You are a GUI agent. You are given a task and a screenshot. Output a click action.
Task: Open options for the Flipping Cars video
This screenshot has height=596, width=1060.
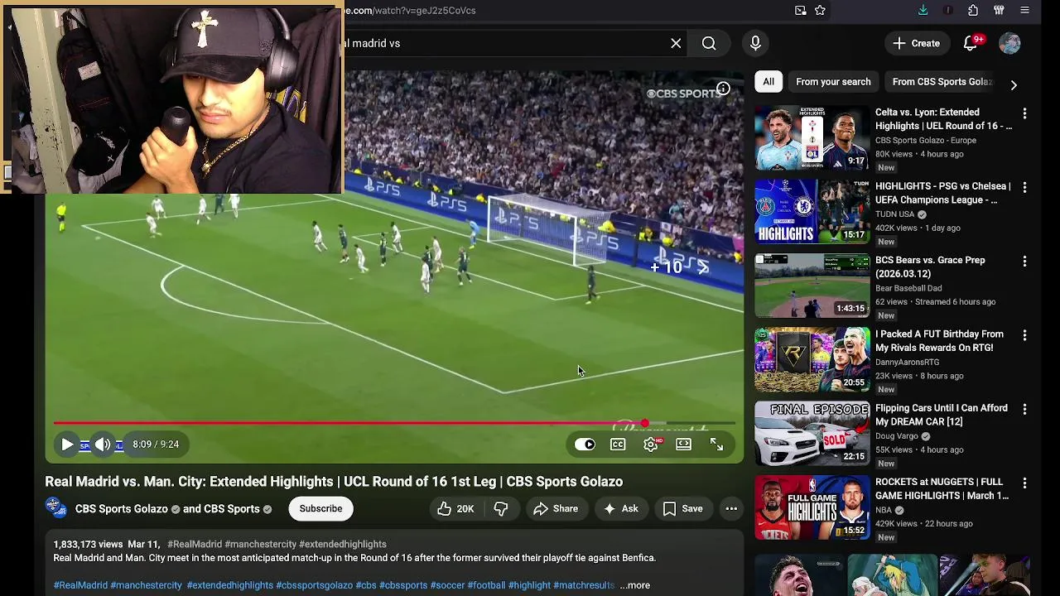click(1024, 409)
